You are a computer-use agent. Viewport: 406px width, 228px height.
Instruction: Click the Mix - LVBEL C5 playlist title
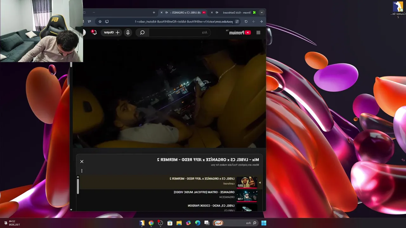coord(208,160)
